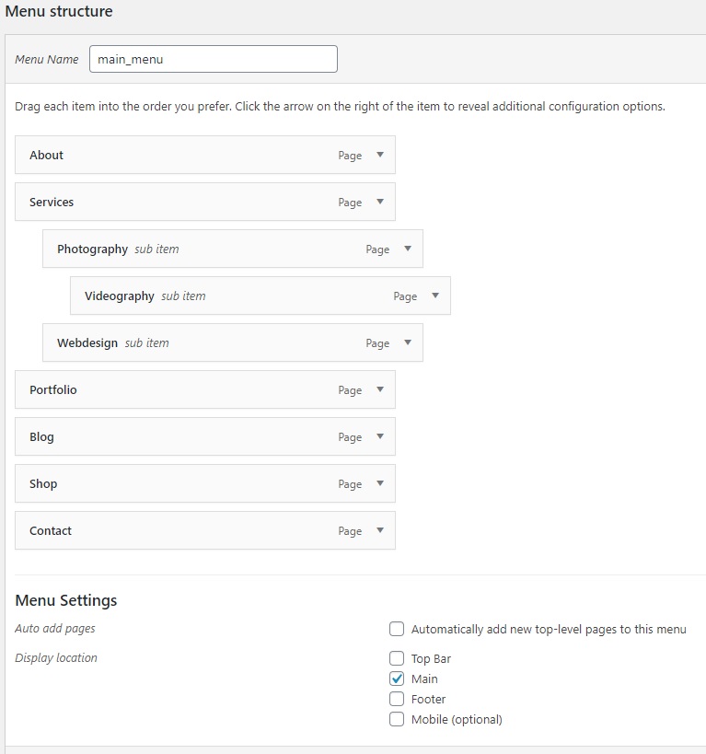Check the Top Bar display location
706x754 pixels.
point(397,659)
